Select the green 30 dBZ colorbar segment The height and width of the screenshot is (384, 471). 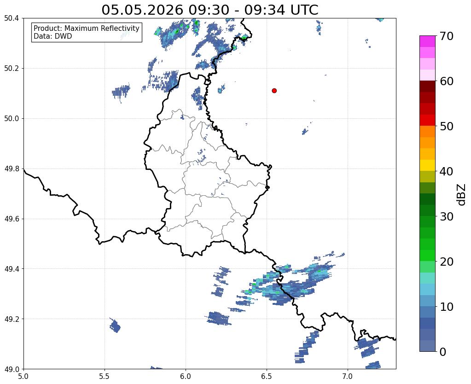coord(427,210)
